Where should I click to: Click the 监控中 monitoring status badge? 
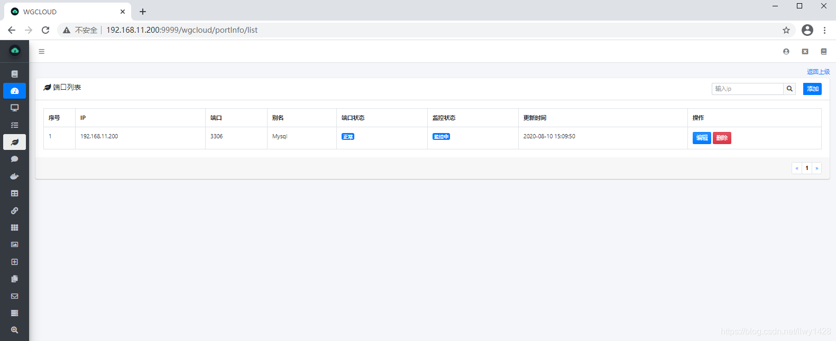pyautogui.click(x=441, y=137)
